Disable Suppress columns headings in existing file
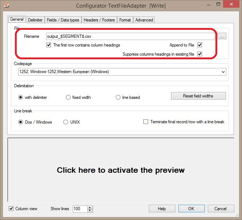 tap(199, 54)
